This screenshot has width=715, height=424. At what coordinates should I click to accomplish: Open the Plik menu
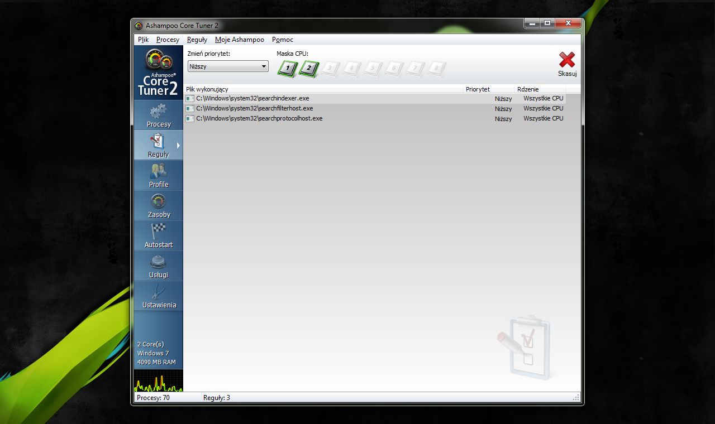tap(144, 40)
